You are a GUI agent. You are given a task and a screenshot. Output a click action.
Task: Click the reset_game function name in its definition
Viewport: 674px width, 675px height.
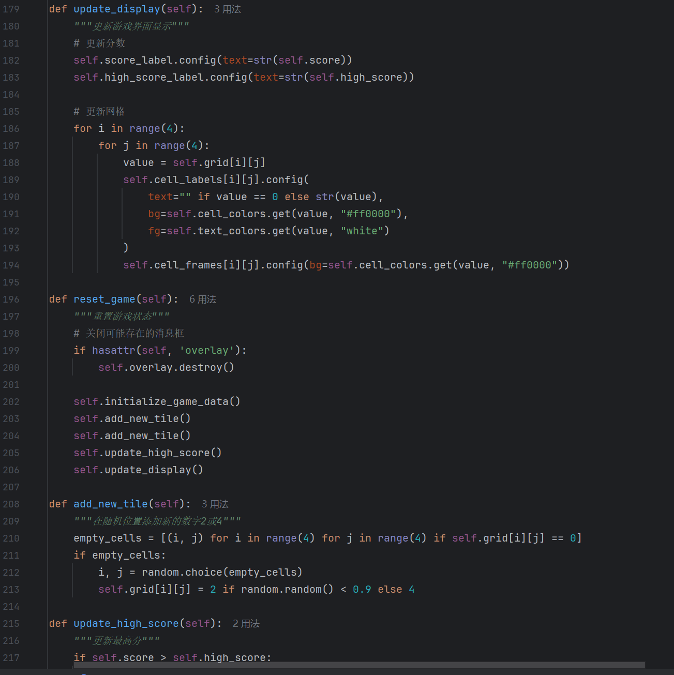pyautogui.click(x=104, y=299)
